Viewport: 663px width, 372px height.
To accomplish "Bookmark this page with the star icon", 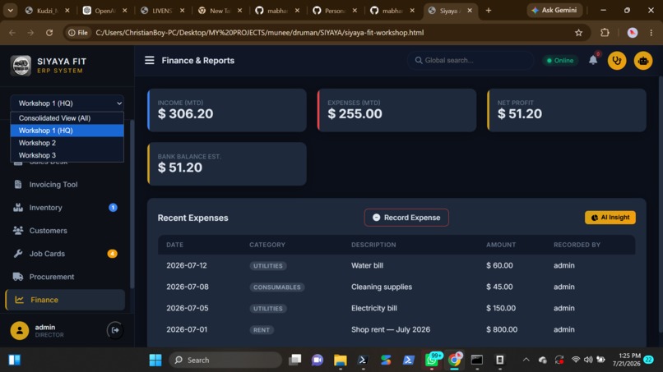I will point(578,33).
